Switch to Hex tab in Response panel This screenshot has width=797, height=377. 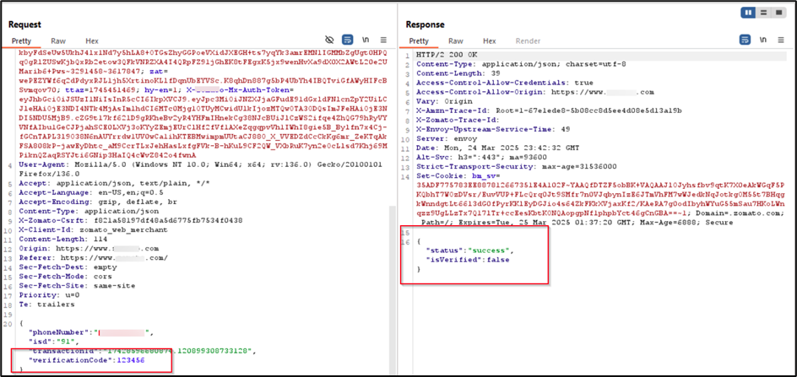tap(489, 40)
